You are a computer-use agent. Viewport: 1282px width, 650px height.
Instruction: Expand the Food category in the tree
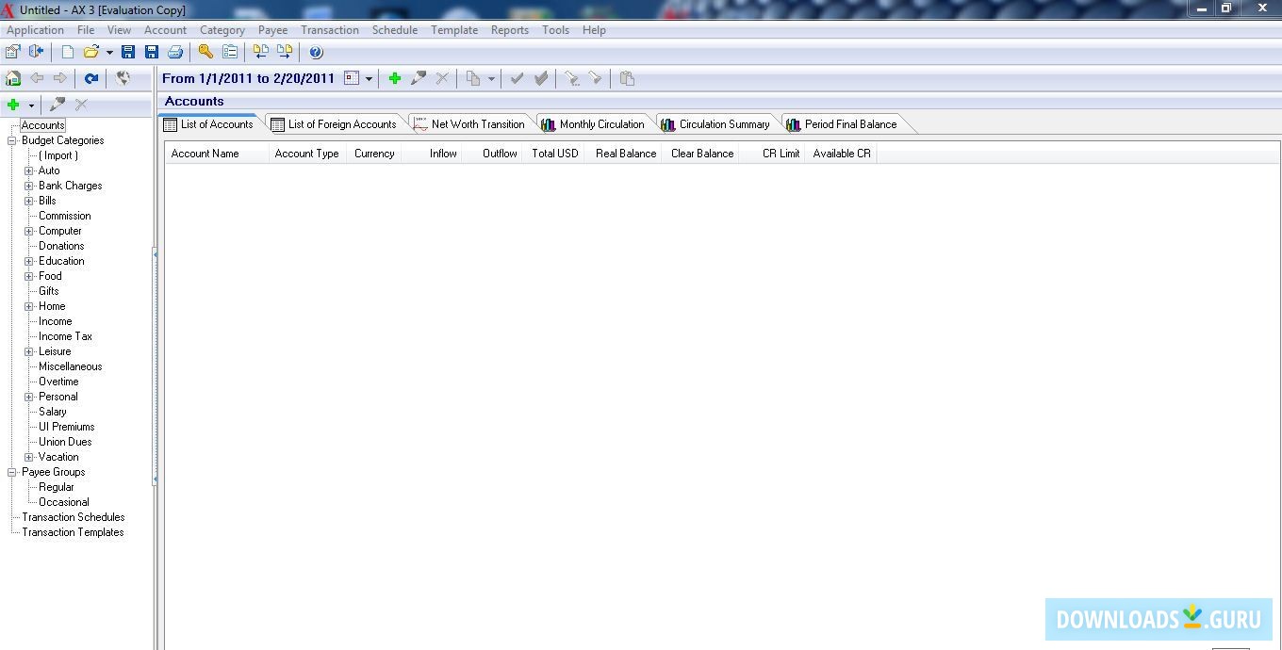[x=29, y=276]
